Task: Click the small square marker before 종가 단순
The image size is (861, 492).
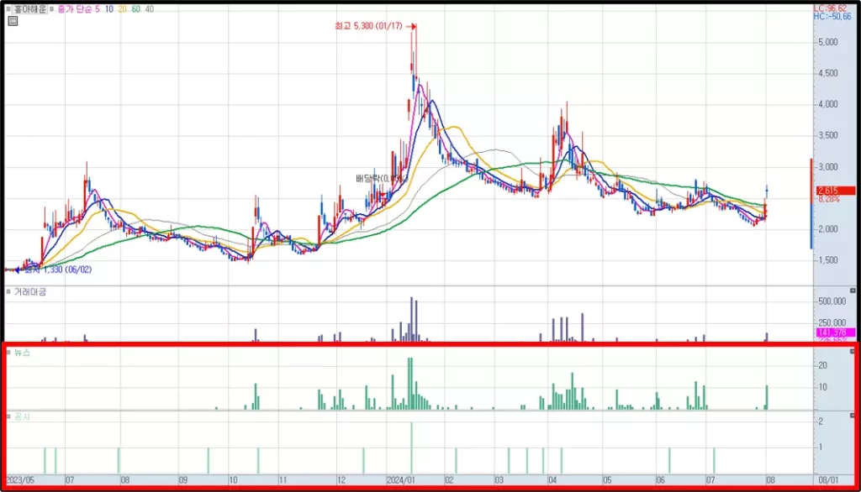Action: pos(51,9)
